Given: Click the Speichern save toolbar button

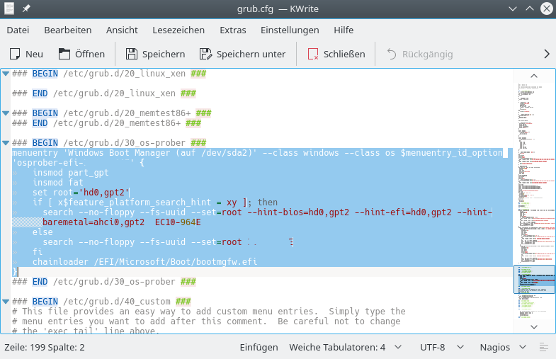Looking at the screenshot, I should tap(155, 54).
